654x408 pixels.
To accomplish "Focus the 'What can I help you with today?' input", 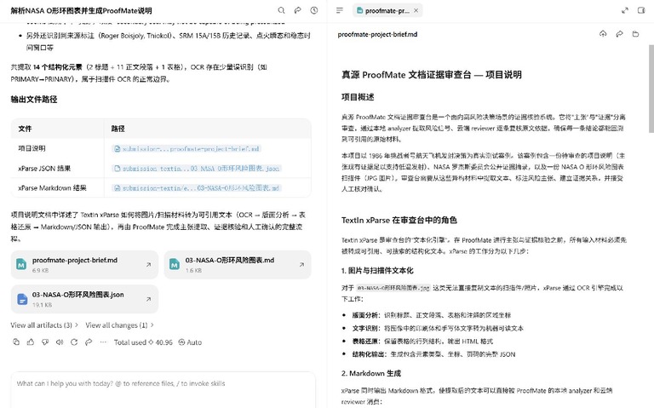I will point(163,389).
